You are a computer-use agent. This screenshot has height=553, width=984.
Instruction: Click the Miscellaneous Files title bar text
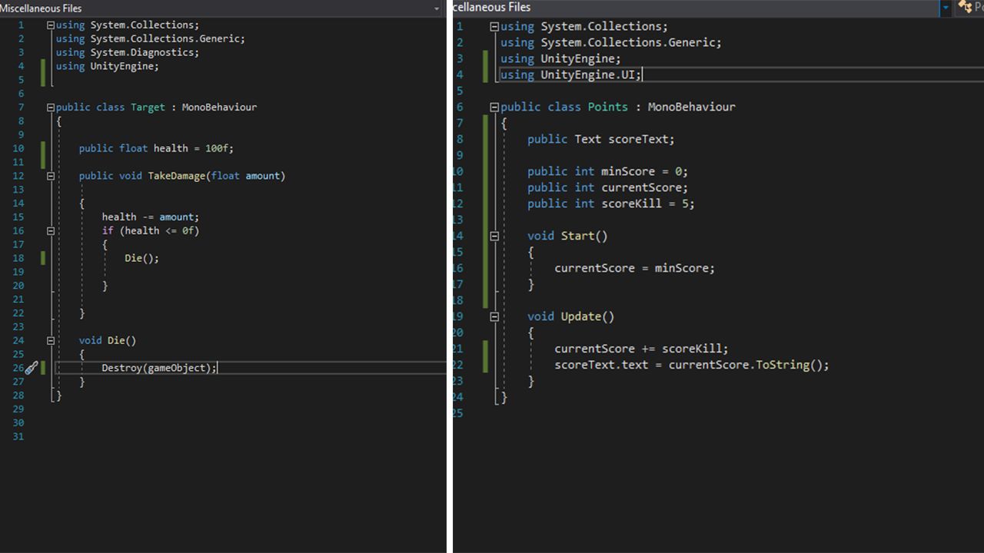pyautogui.click(x=42, y=8)
